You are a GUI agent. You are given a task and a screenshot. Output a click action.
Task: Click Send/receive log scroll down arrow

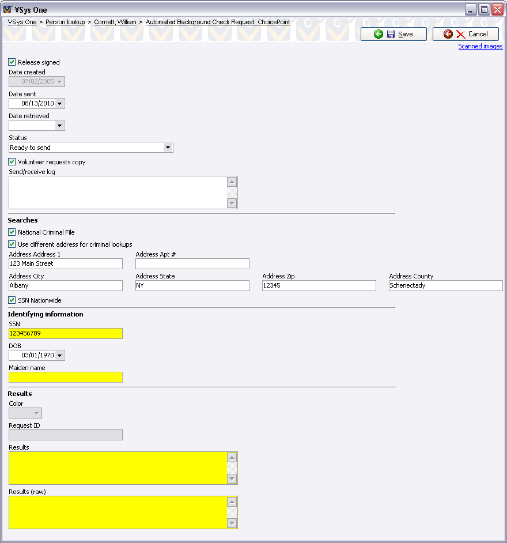tap(232, 203)
